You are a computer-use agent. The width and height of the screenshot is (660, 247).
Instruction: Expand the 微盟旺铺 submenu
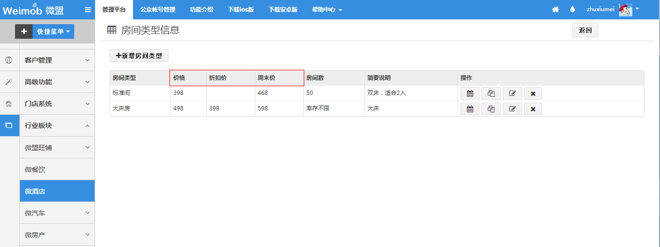[x=57, y=147]
